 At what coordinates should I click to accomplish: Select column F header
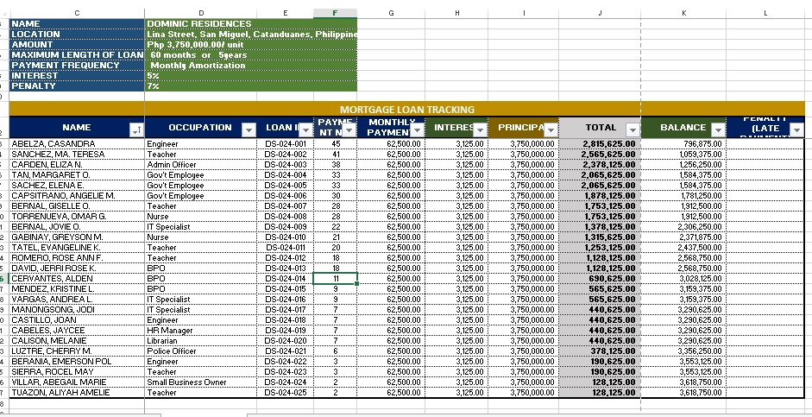tap(335, 13)
